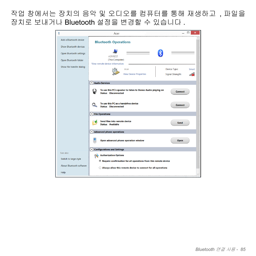Select Always allow this remote device radio
Image resolution: width=256 pixels, height=256 pixels.
click(100, 168)
